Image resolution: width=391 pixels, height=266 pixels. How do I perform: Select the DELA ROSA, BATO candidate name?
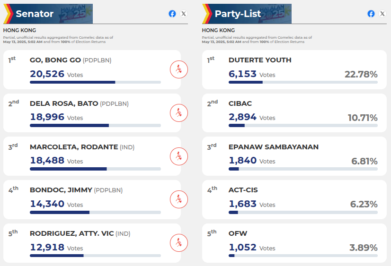tap(64, 103)
